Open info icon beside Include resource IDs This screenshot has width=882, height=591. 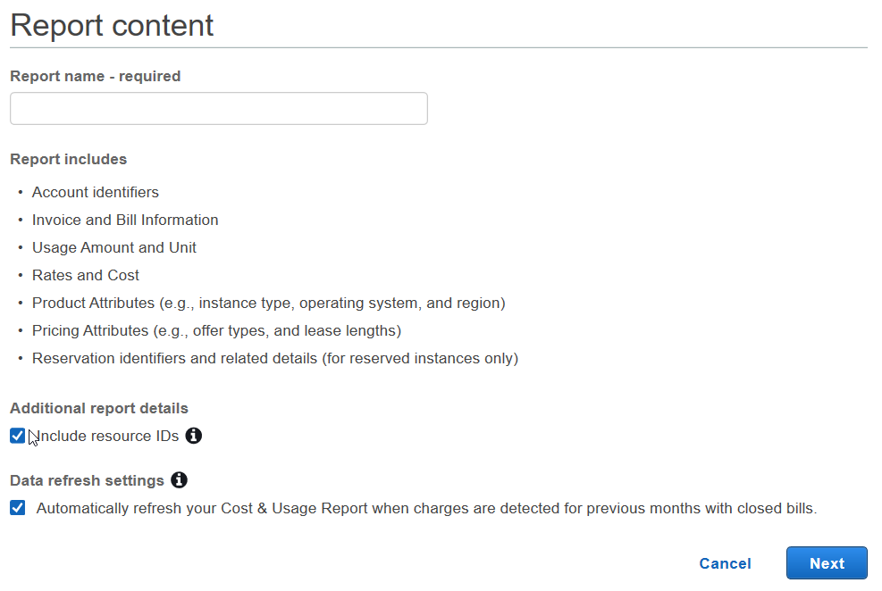click(193, 437)
